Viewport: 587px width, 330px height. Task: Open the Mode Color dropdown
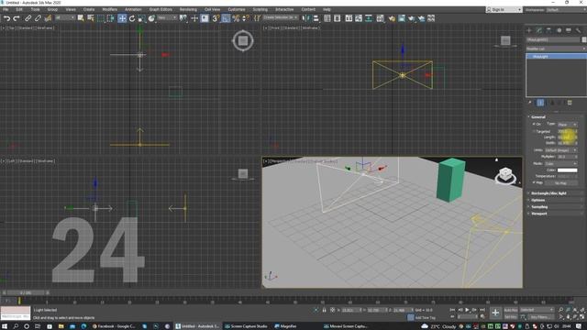560,163
